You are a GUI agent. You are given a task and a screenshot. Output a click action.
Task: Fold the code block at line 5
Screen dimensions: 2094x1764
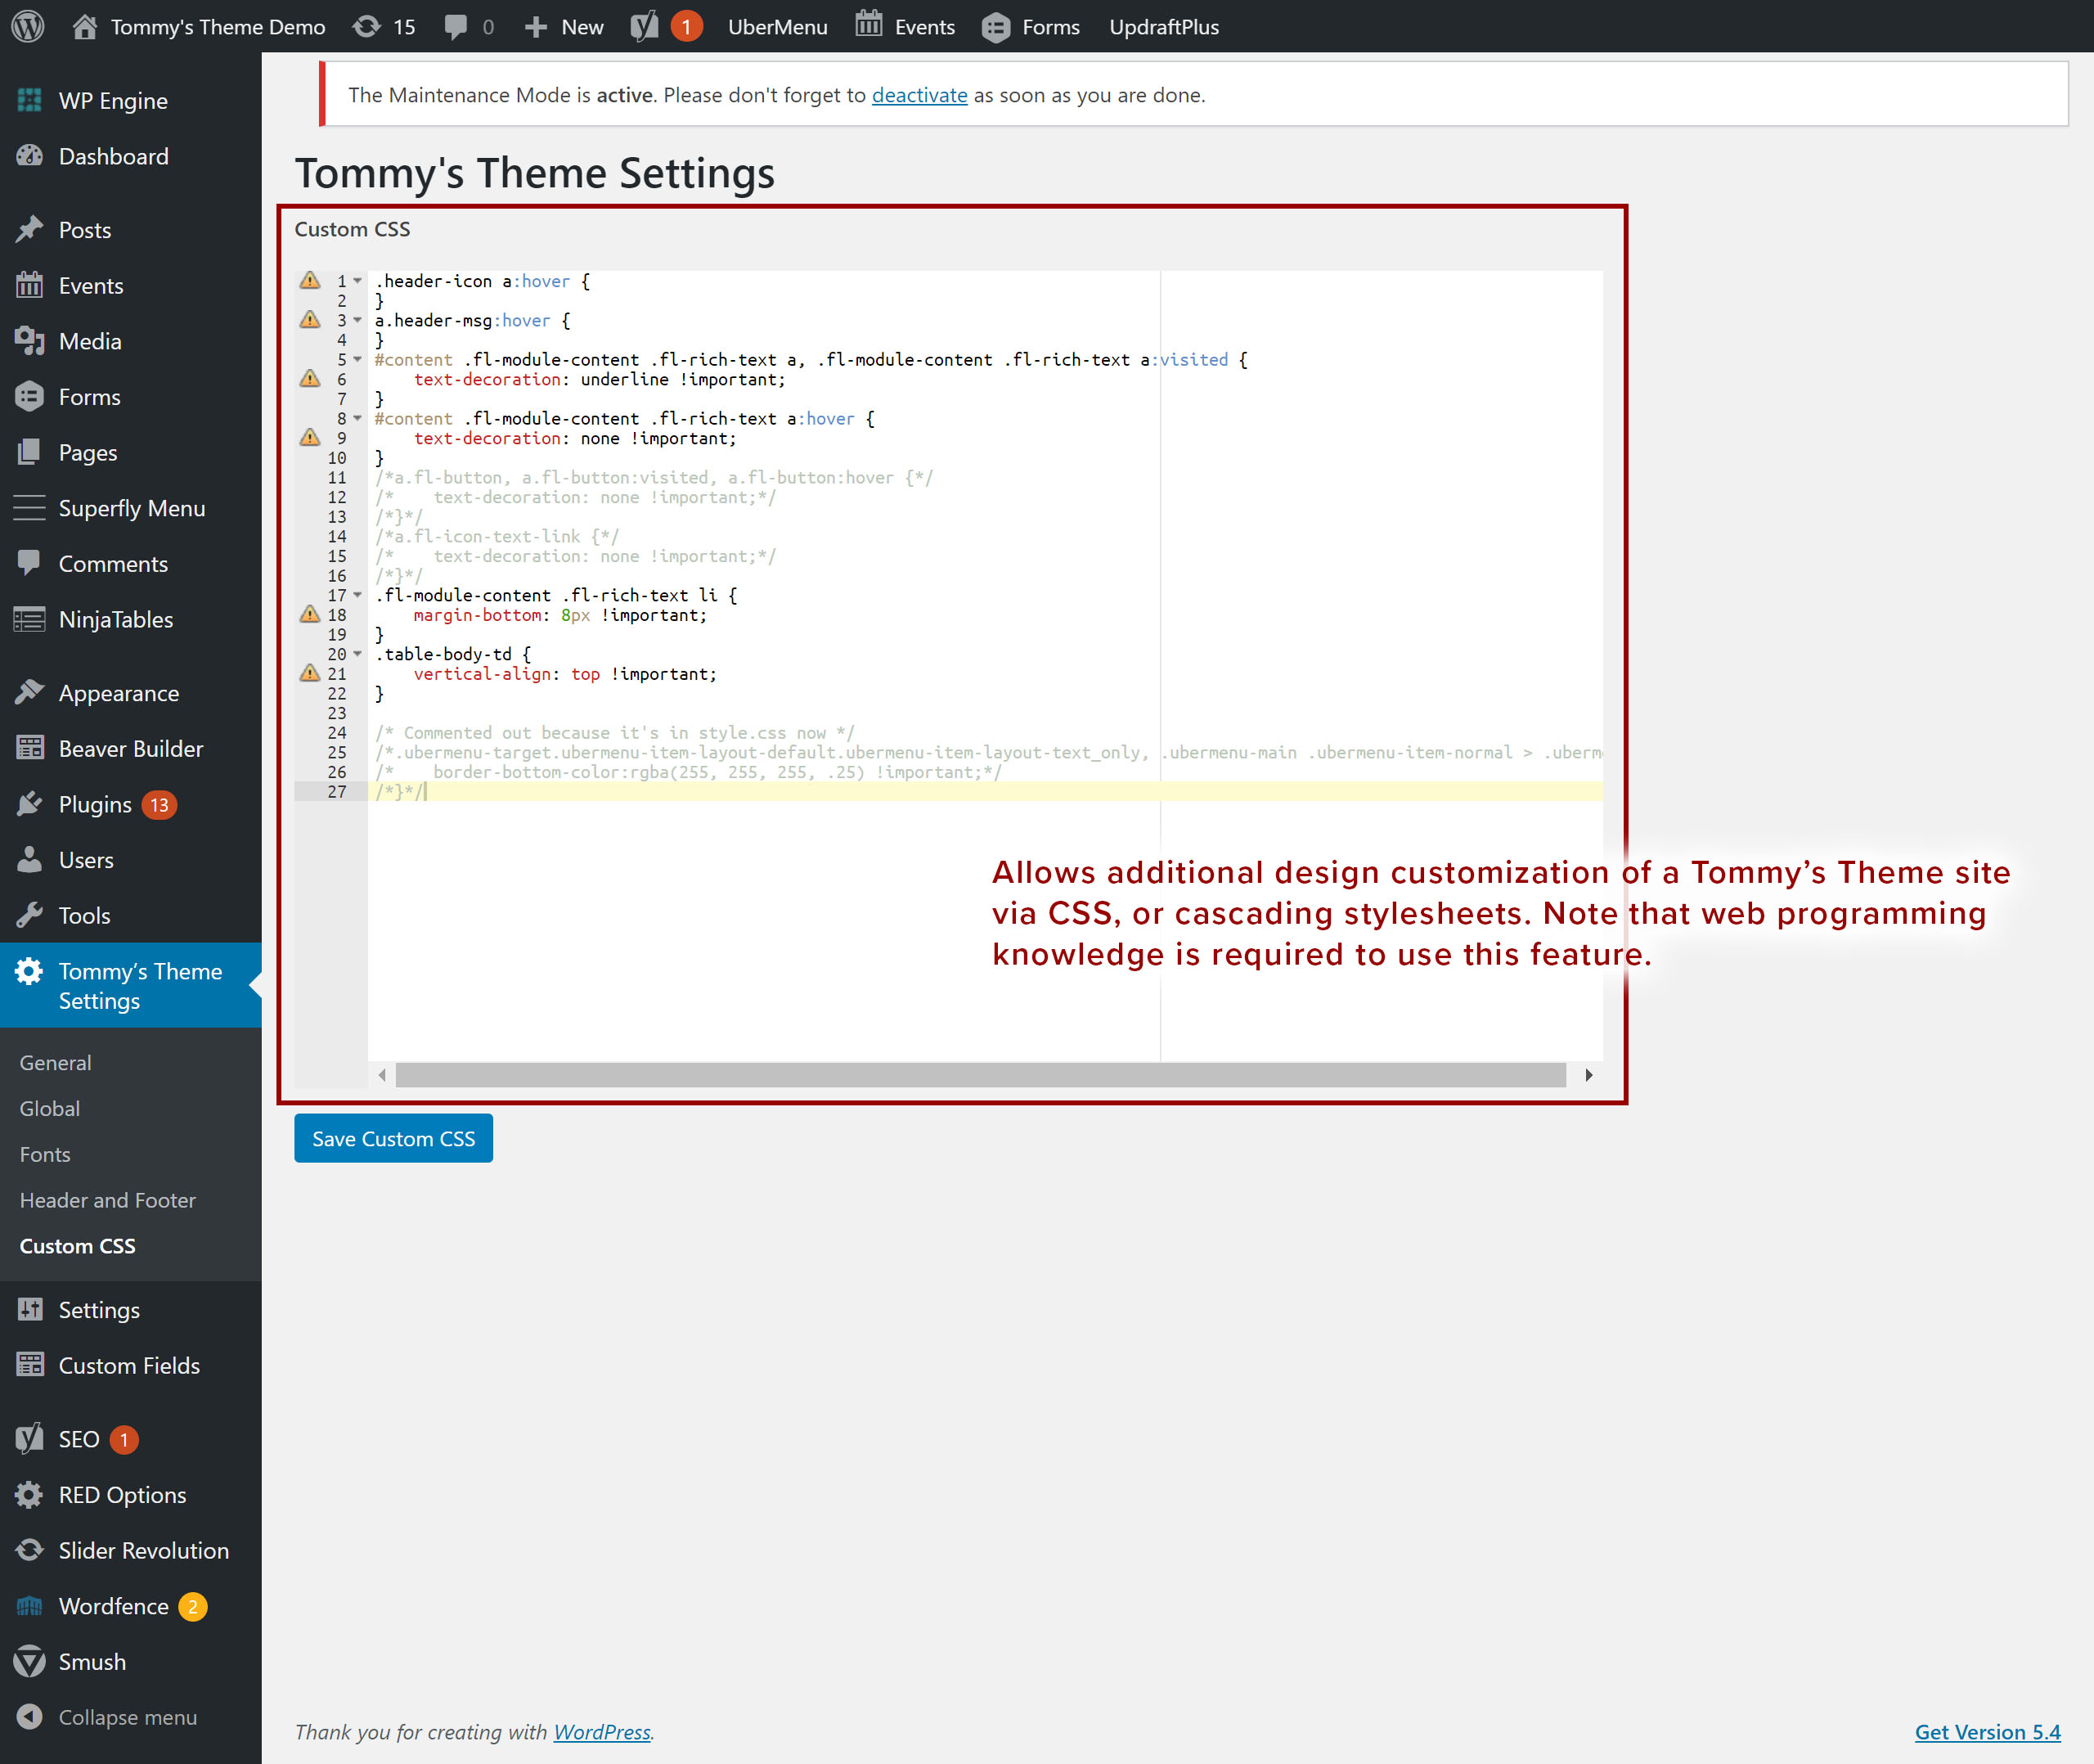tap(357, 360)
